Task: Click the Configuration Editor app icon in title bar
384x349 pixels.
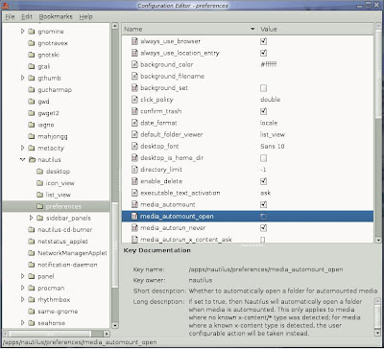Action: [x=5, y=6]
